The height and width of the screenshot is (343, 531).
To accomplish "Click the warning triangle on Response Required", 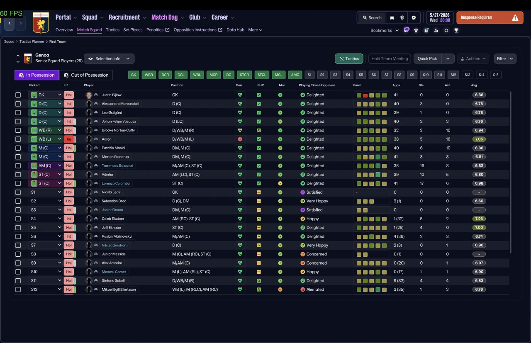I will pyautogui.click(x=515, y=18).
